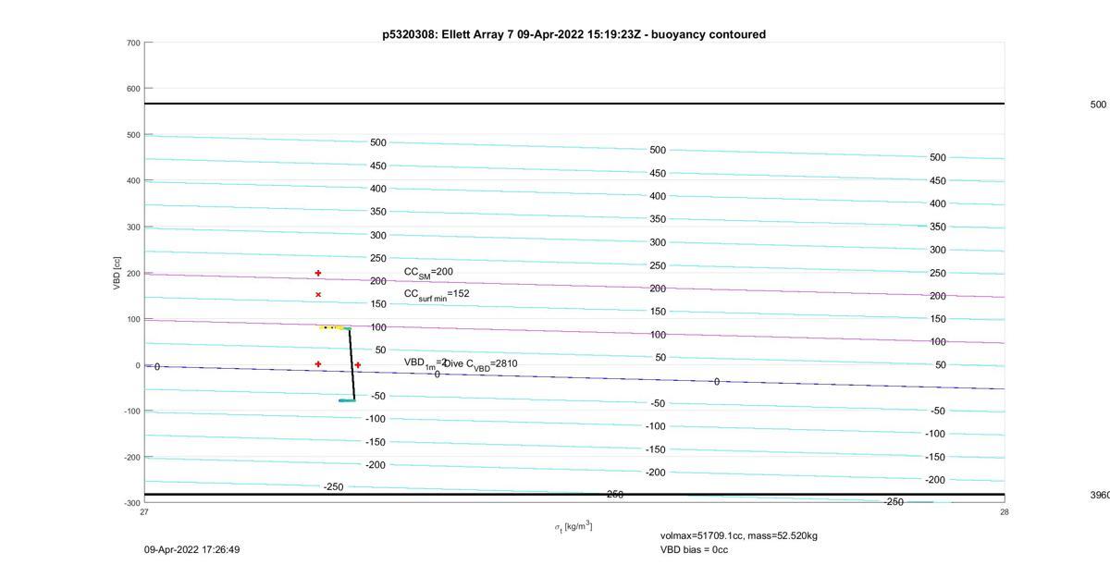
Task: Click the timestamp '09-Apr-2022 17:26:49'
Action: click(191, 549)
